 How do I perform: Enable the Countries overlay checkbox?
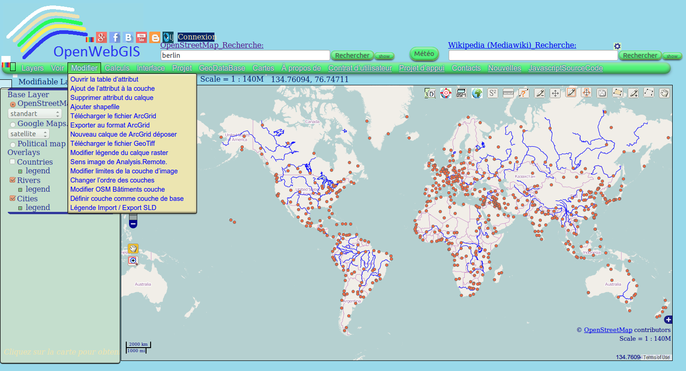[x=12, y=162]
